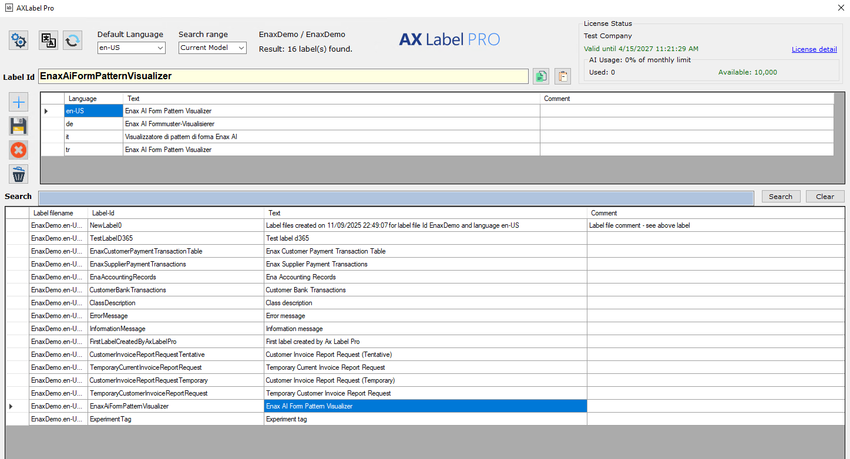This screenshot has height=459, width=850.
Task: Click the Label filename column header
Action: coord(58,213)
